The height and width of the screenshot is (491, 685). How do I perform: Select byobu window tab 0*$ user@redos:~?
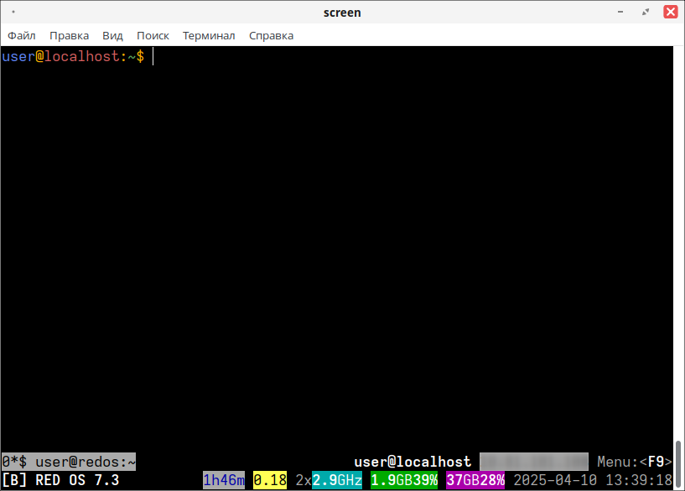[69, 462]
